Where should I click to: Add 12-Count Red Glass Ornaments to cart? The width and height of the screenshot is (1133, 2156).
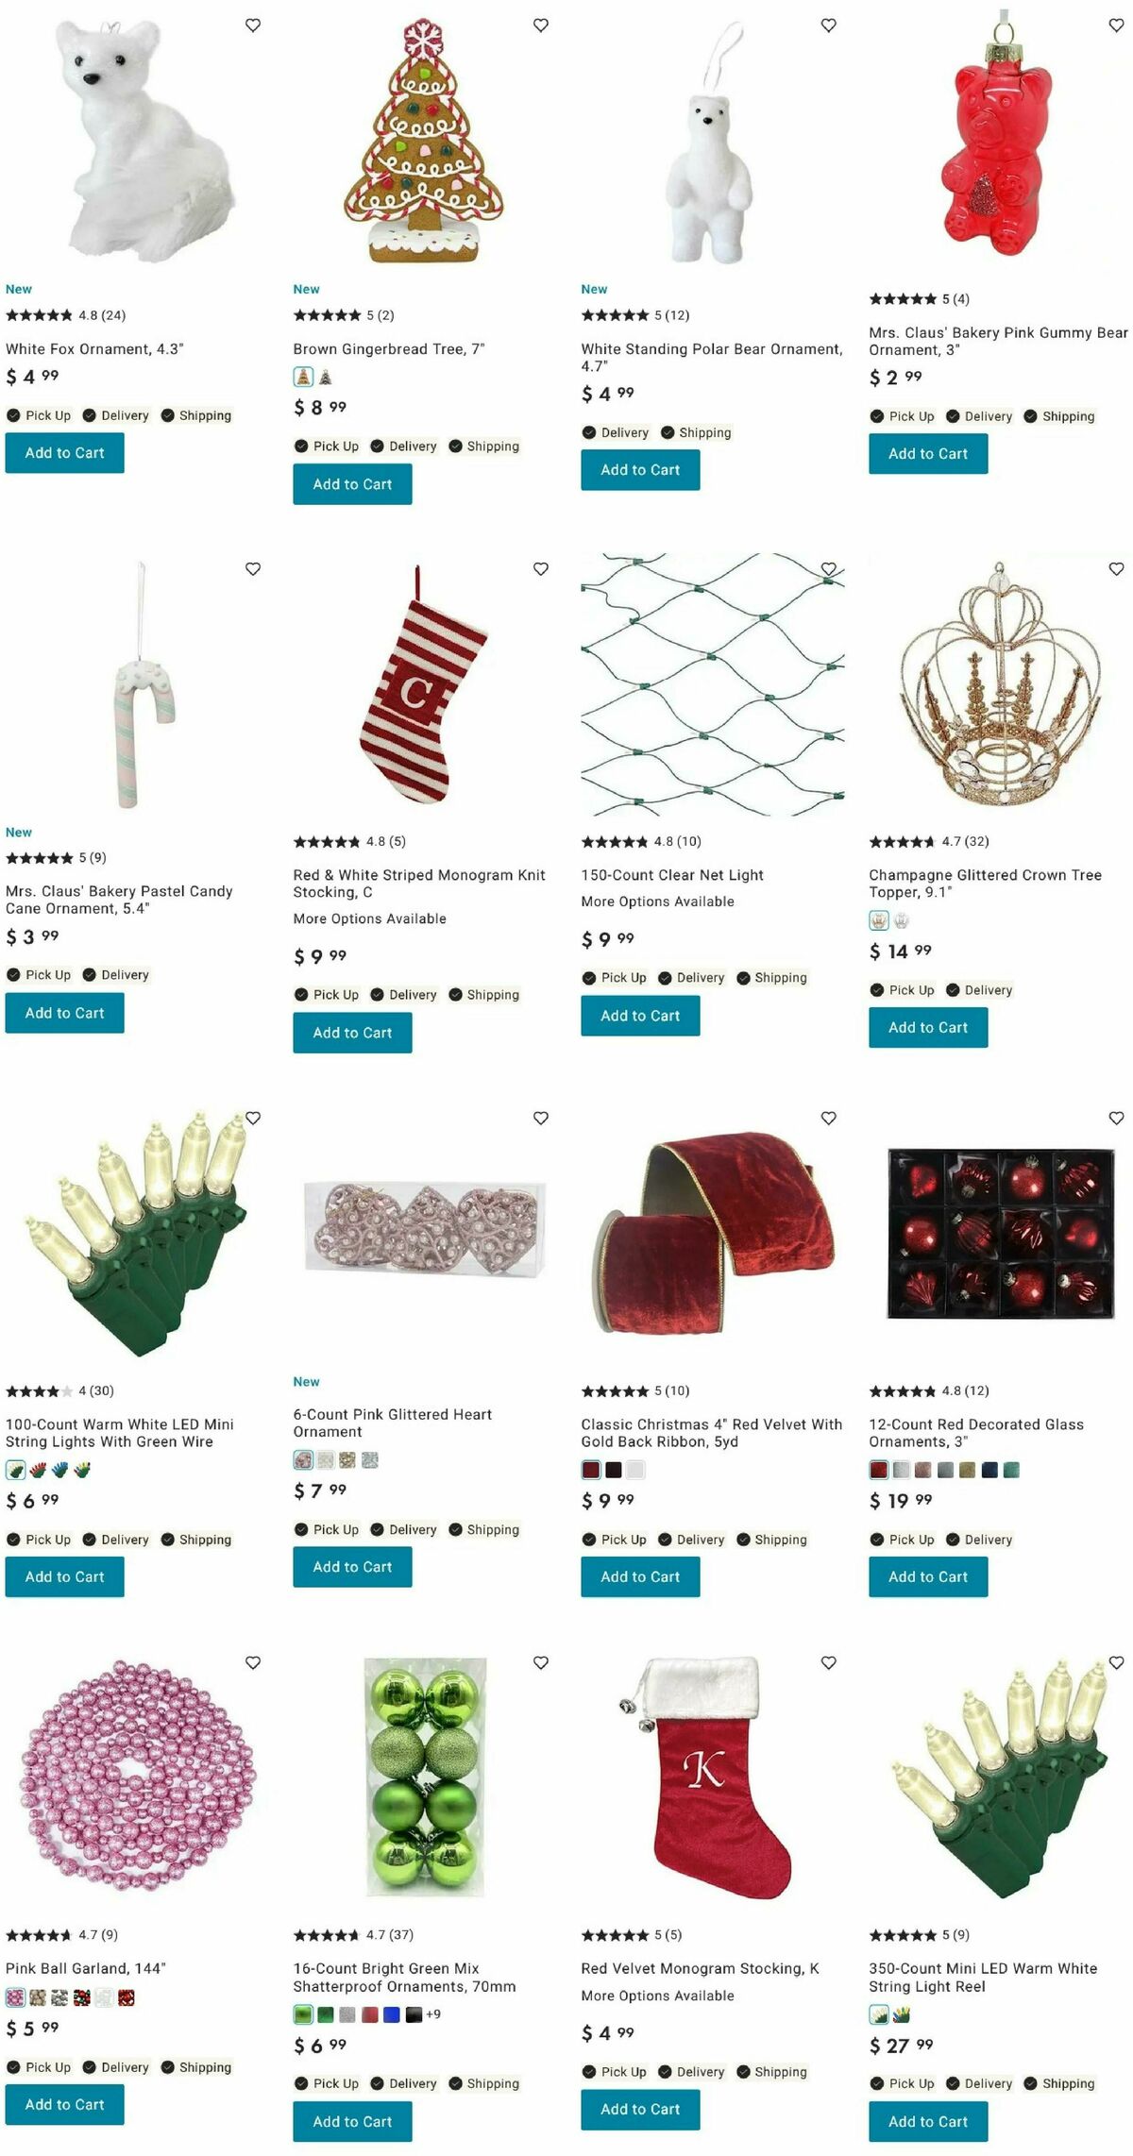pyautogui.click(x=928, y=1576)
